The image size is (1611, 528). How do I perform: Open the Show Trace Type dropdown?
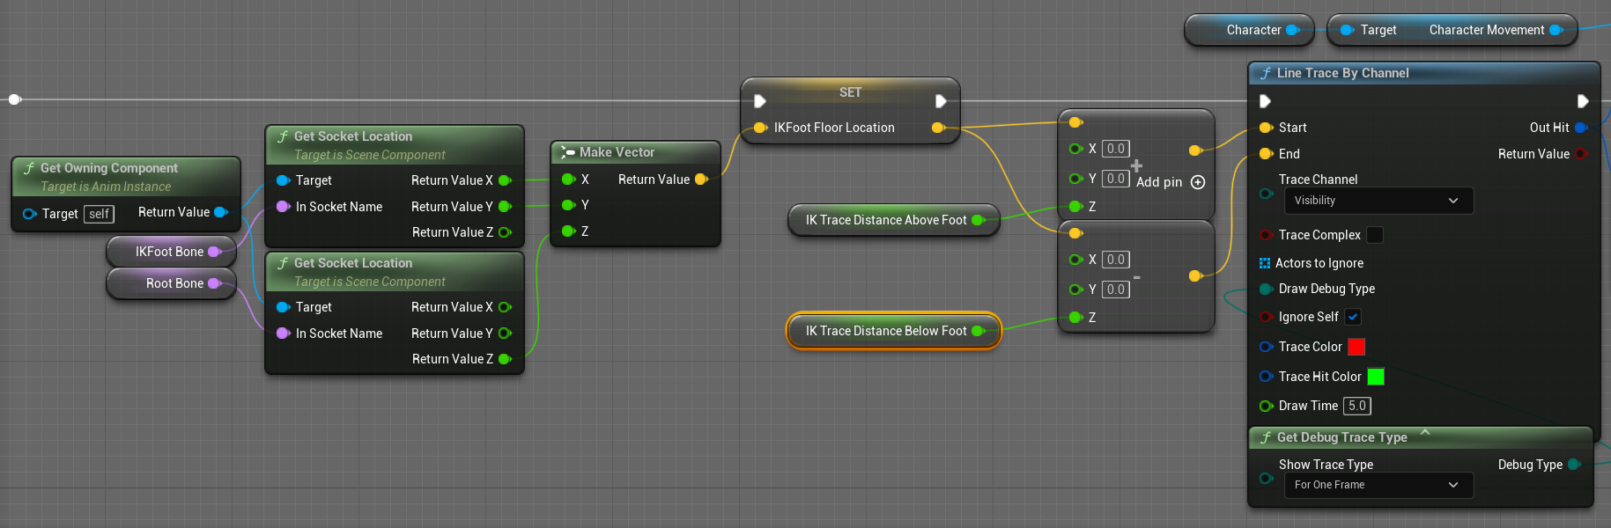click(x=1378, y=485)
